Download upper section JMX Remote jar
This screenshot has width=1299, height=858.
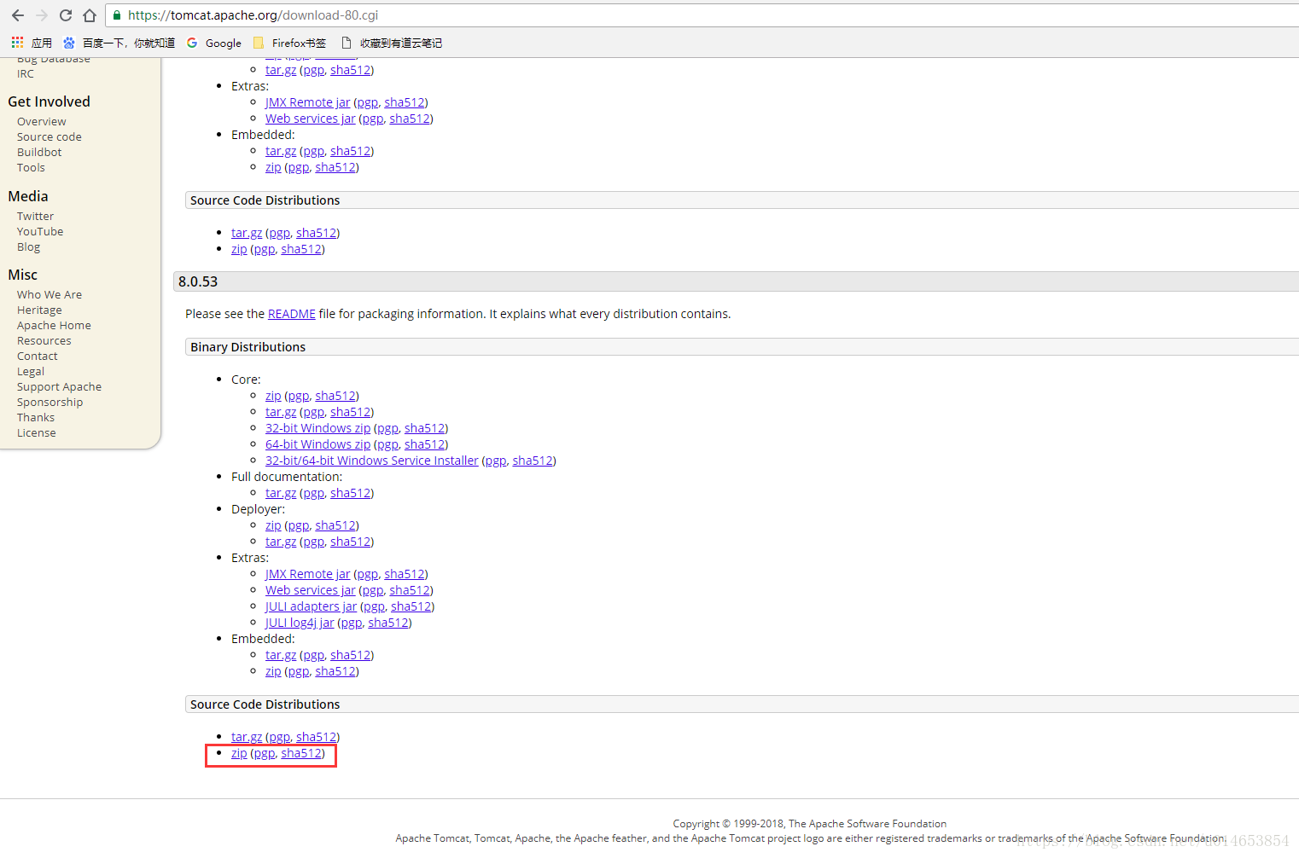tap(307, 102)
